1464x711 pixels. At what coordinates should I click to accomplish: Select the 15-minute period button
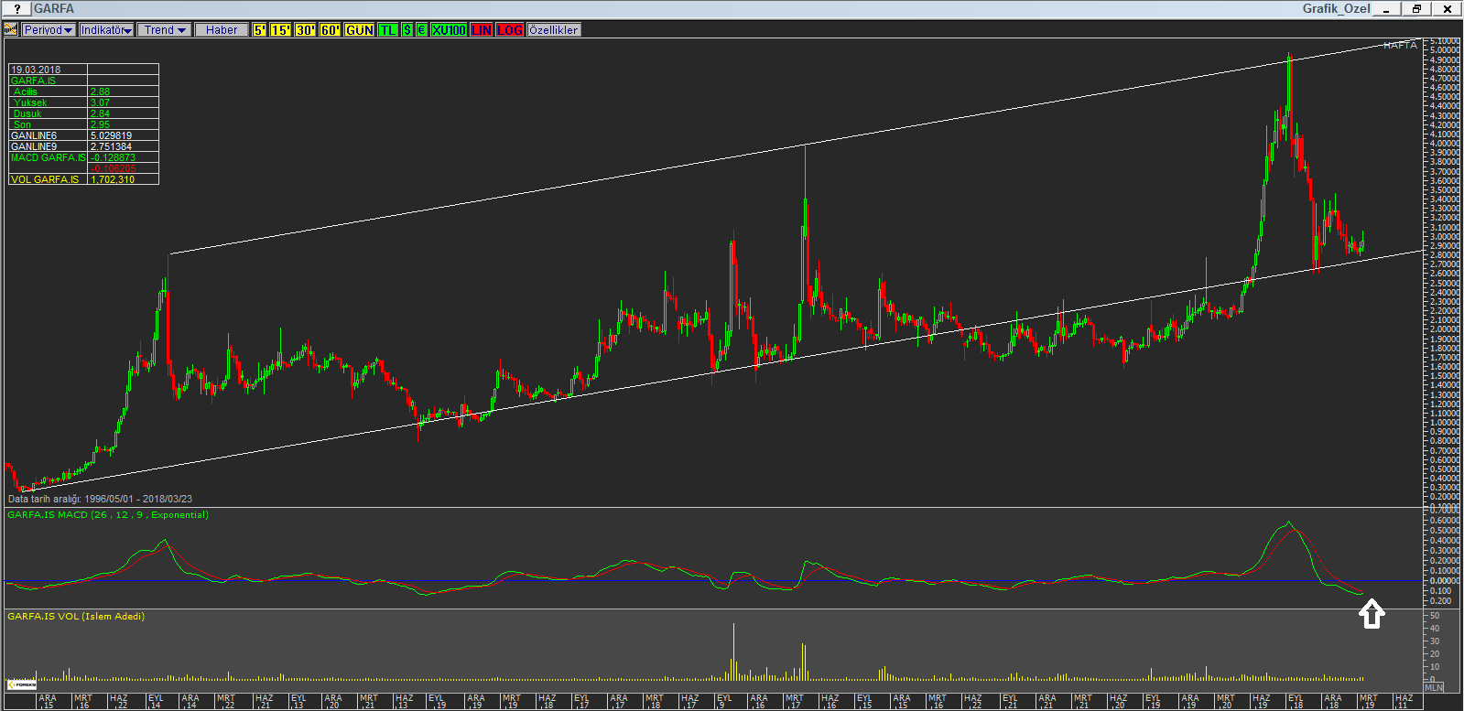[280, 30]
